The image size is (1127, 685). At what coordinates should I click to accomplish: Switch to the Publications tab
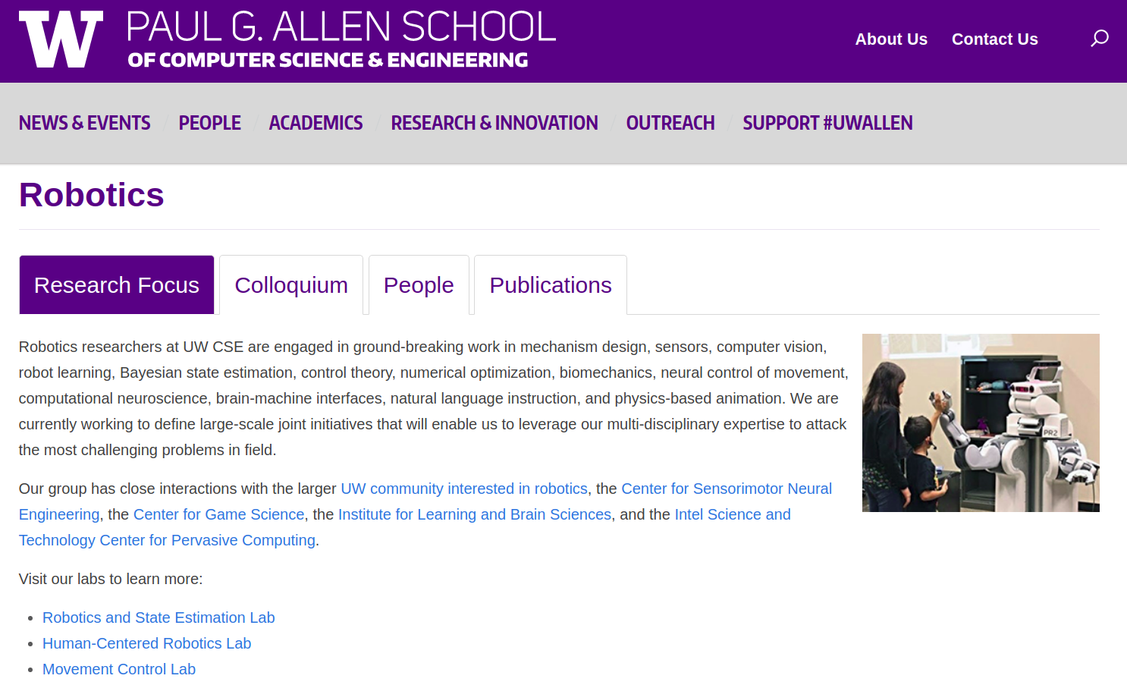click(551, 285)
